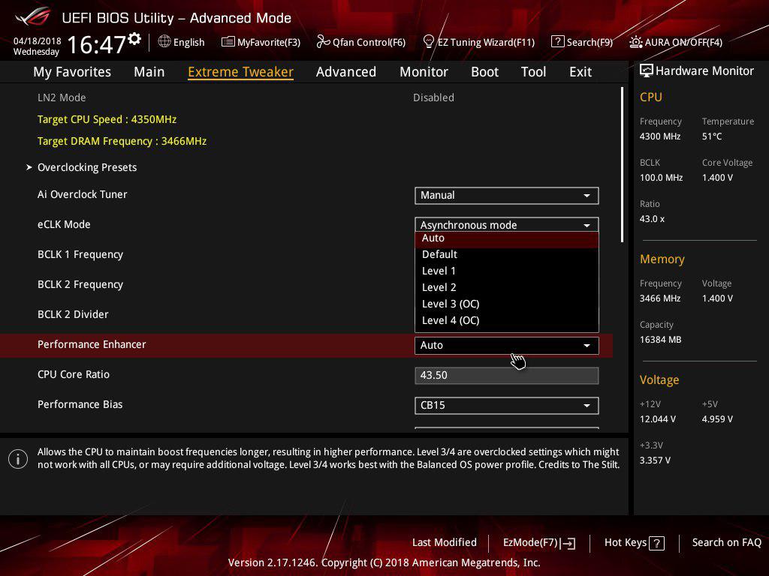Open Performance Bias CB15 dropdown
769x576 pixels.
[507, 406]
